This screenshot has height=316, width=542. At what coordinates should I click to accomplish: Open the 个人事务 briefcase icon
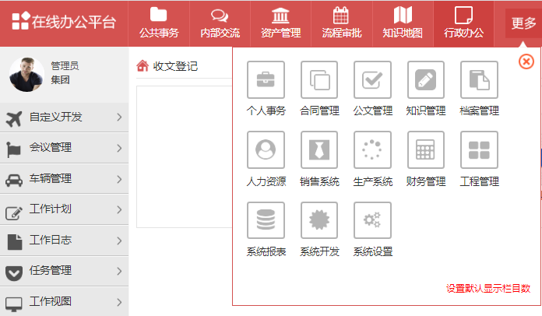(x=266, y=79)
